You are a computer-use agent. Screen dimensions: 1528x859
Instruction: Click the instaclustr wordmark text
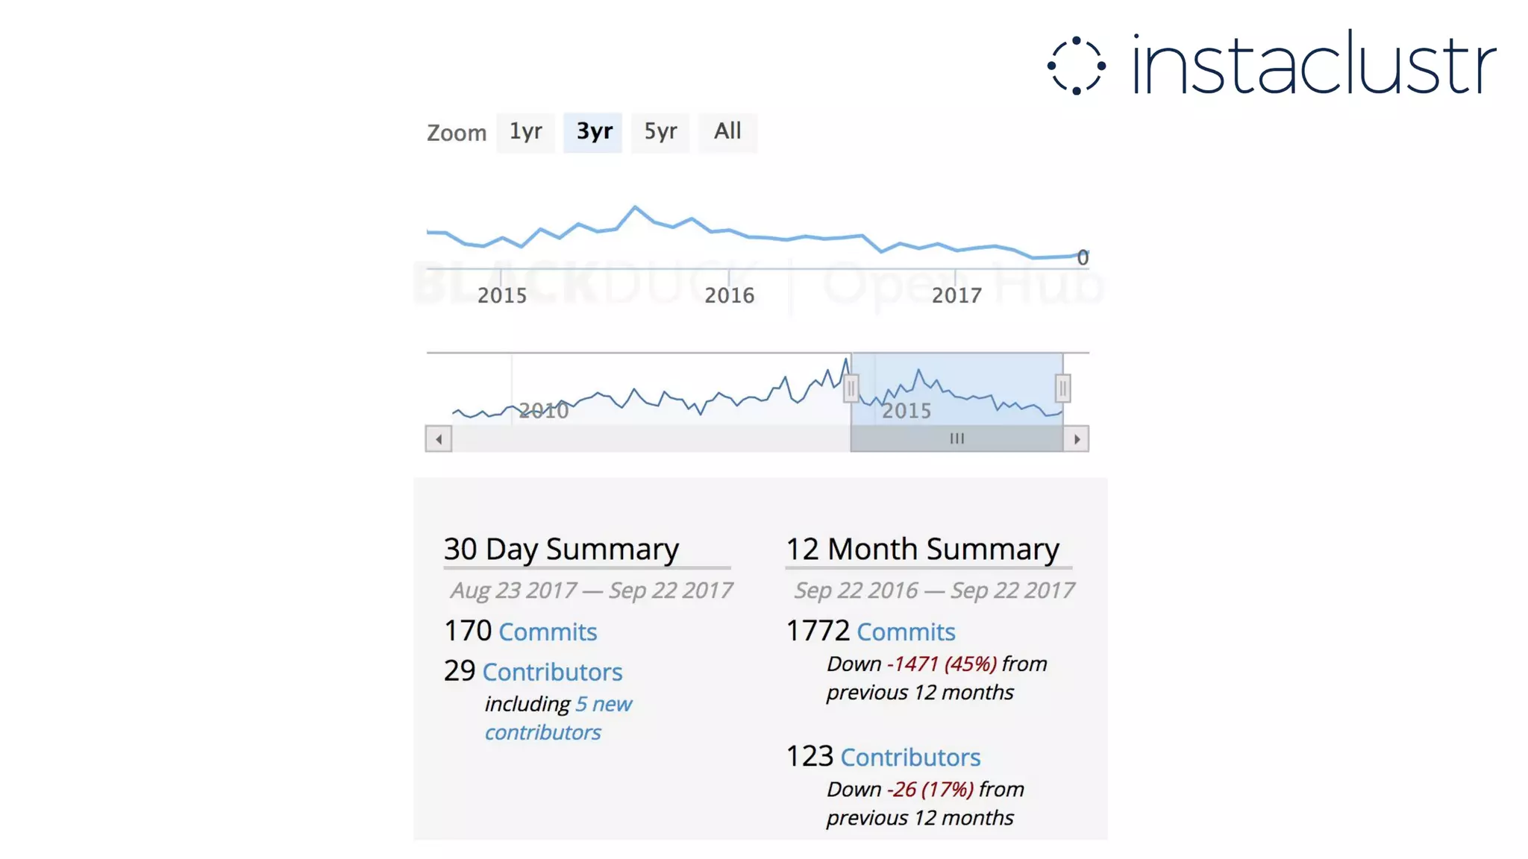(1313, 66)
